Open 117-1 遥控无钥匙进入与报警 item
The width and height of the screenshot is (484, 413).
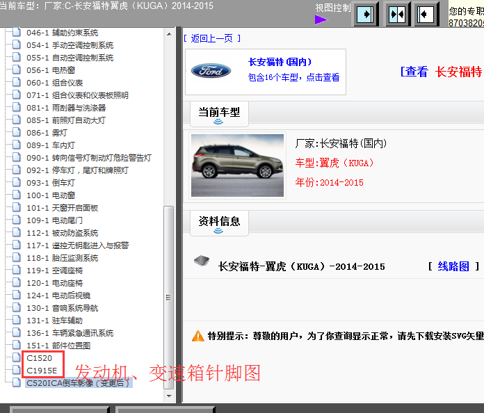[77, 245]
